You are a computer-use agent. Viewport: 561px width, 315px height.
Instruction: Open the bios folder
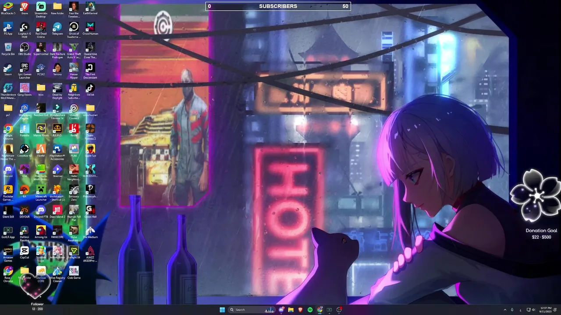pyautogui.click(x=41, y=87)
